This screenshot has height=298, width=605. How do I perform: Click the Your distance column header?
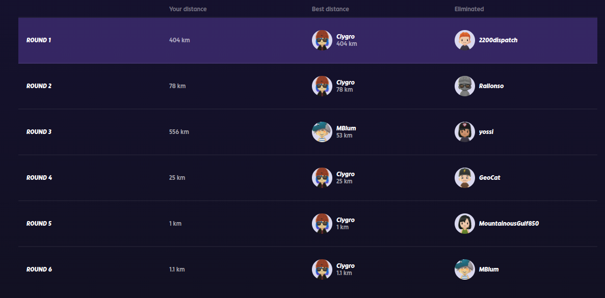click(188, 9)
